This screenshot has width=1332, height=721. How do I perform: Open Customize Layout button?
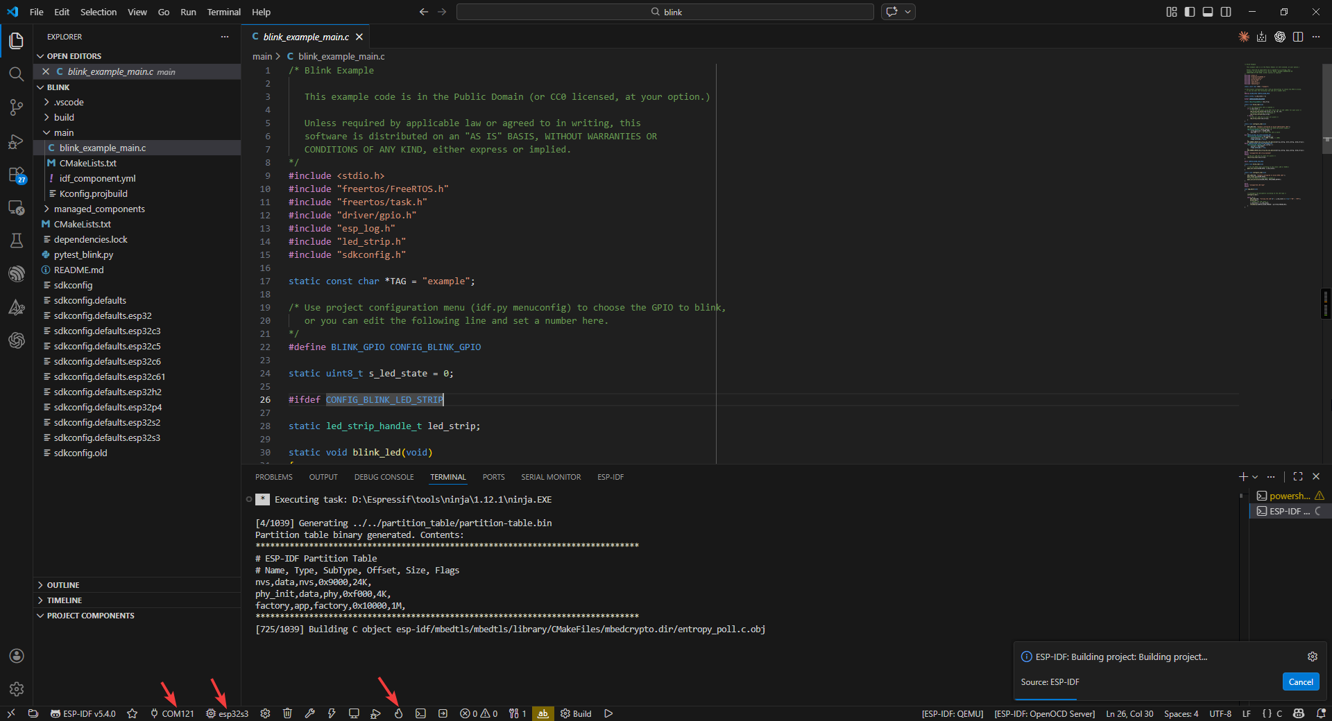click(1172, 12)
